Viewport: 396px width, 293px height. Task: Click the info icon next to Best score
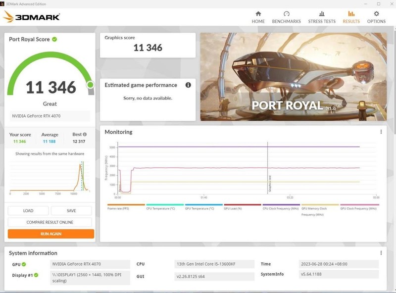[85, 134]
